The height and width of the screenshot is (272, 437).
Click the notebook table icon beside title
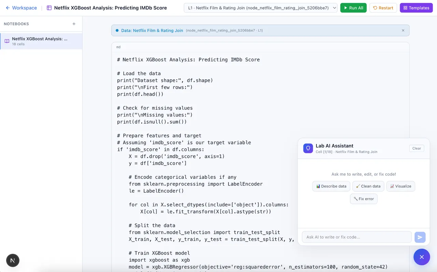[49, 8]
